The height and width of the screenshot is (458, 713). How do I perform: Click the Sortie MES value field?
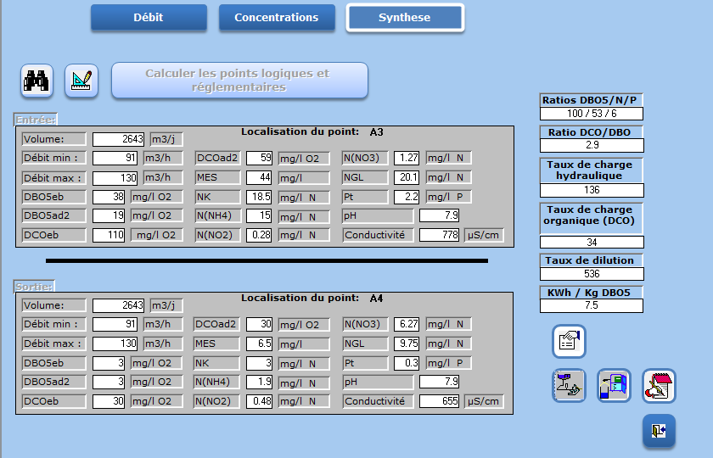(259, 343)
